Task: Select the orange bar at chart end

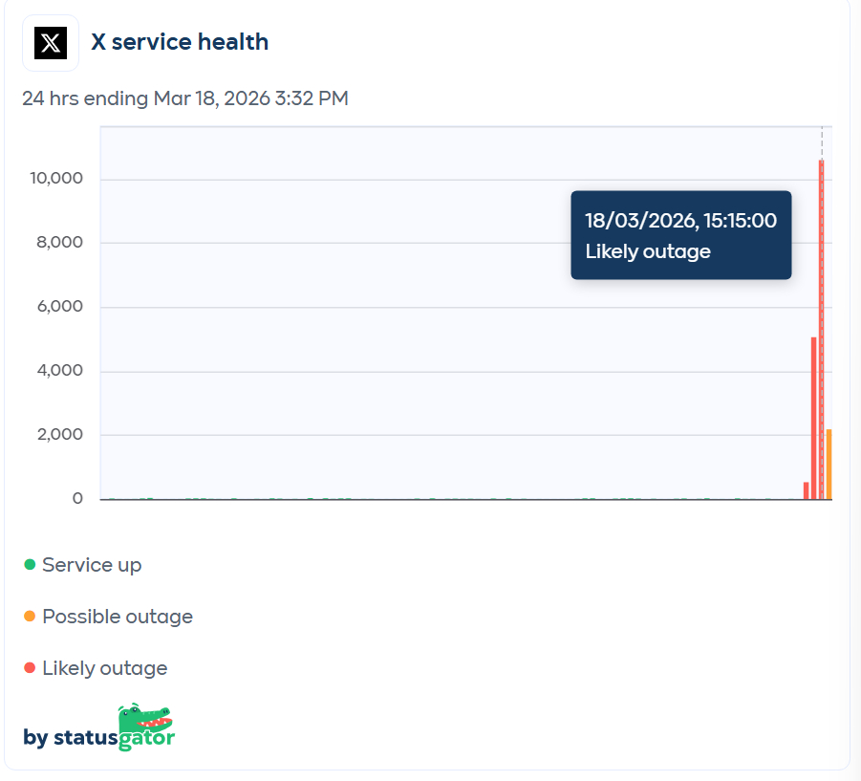Action: pos(830,464)
